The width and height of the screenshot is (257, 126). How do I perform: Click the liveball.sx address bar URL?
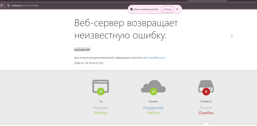coord(25,6)
